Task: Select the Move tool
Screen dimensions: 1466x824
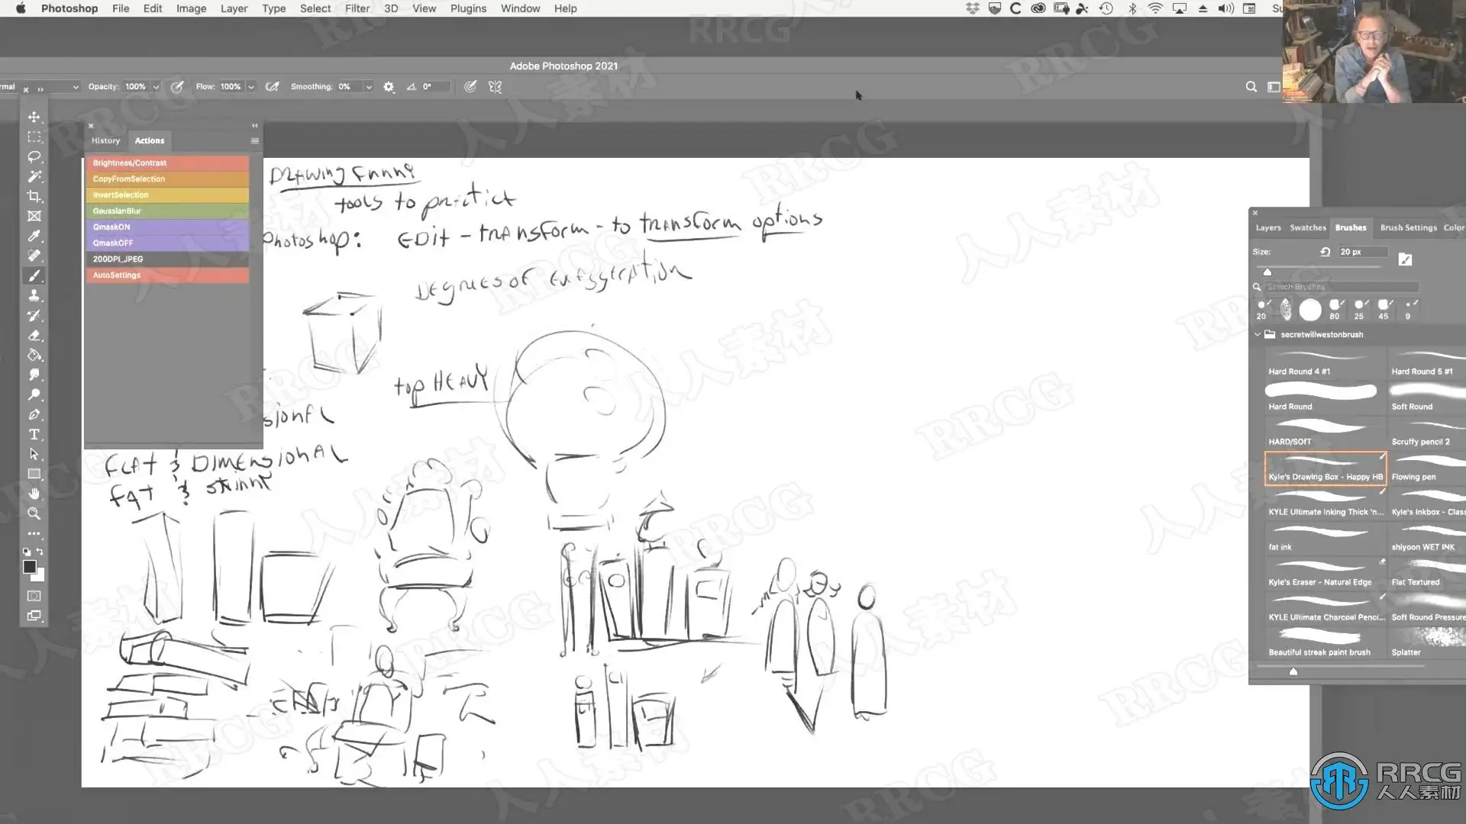Action: pos(34,117)
